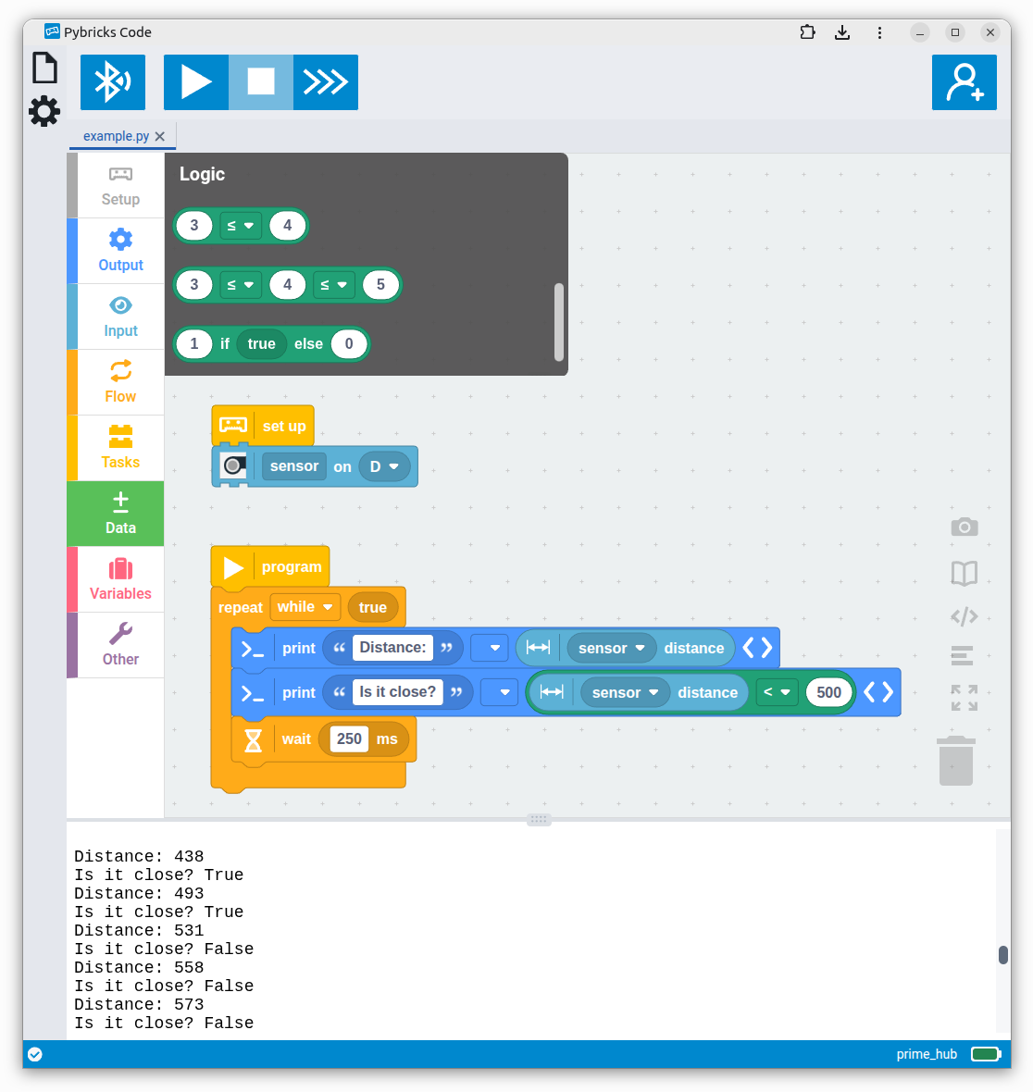Show generated code with </> icon
This screenshot has height=1092, width=1033.
[964, 616]
